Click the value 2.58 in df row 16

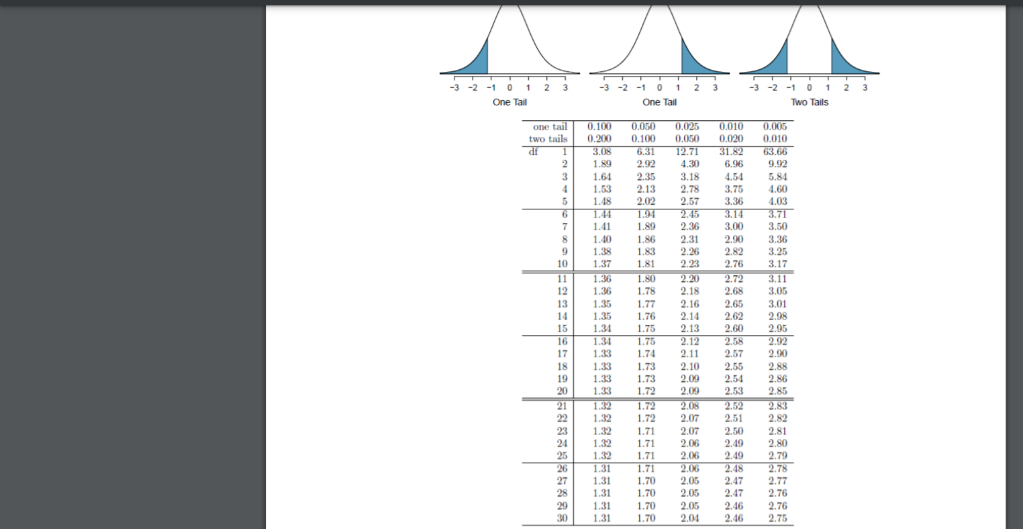(x=734, y=341)
